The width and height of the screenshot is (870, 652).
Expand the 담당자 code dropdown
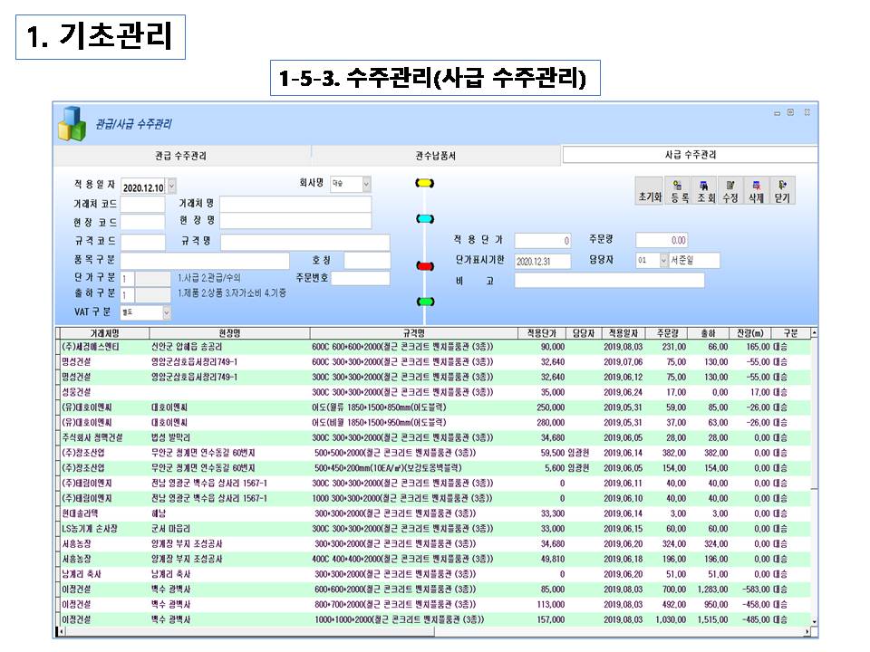pos(663,260)
